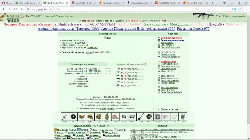Select the tan boots inventory item
This screenshot has height=140, width=250.
[115, 117]
